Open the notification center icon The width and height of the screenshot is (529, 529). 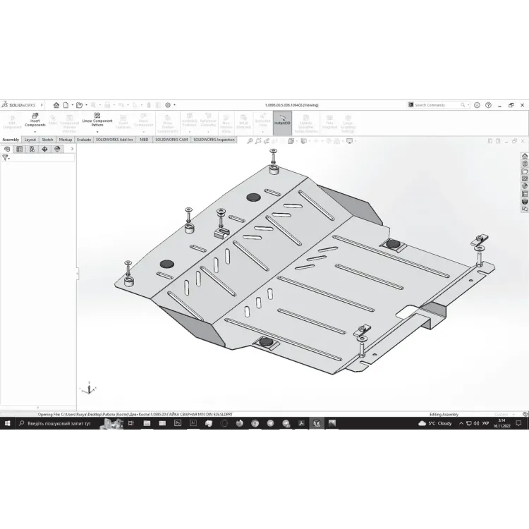(519, 423)
